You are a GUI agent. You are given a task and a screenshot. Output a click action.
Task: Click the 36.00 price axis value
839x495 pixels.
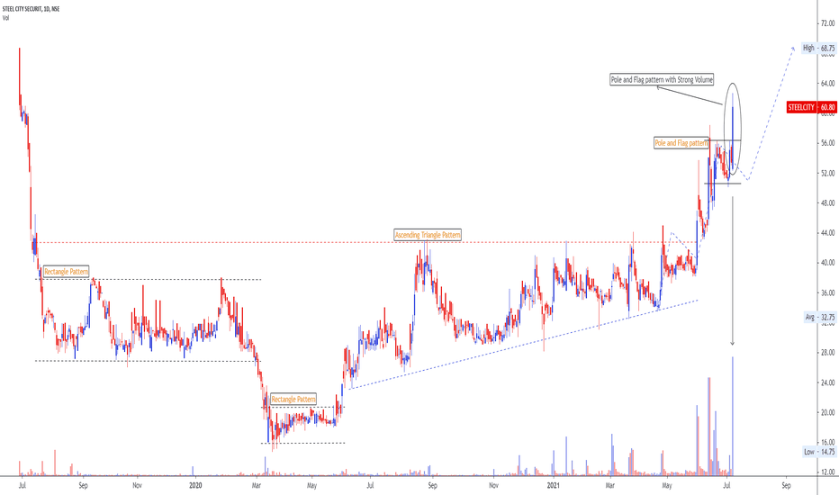(827, 292)
